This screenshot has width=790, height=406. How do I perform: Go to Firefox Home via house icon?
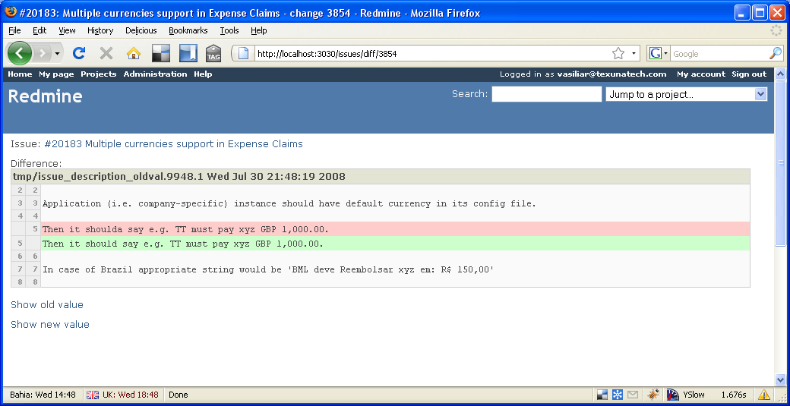[x=134, y=53]
